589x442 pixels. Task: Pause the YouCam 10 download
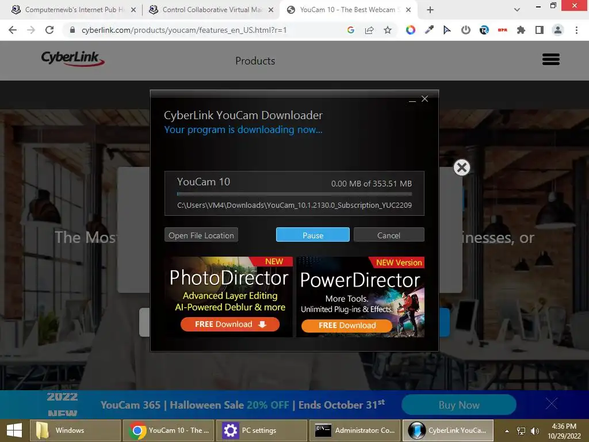(312, 235)
